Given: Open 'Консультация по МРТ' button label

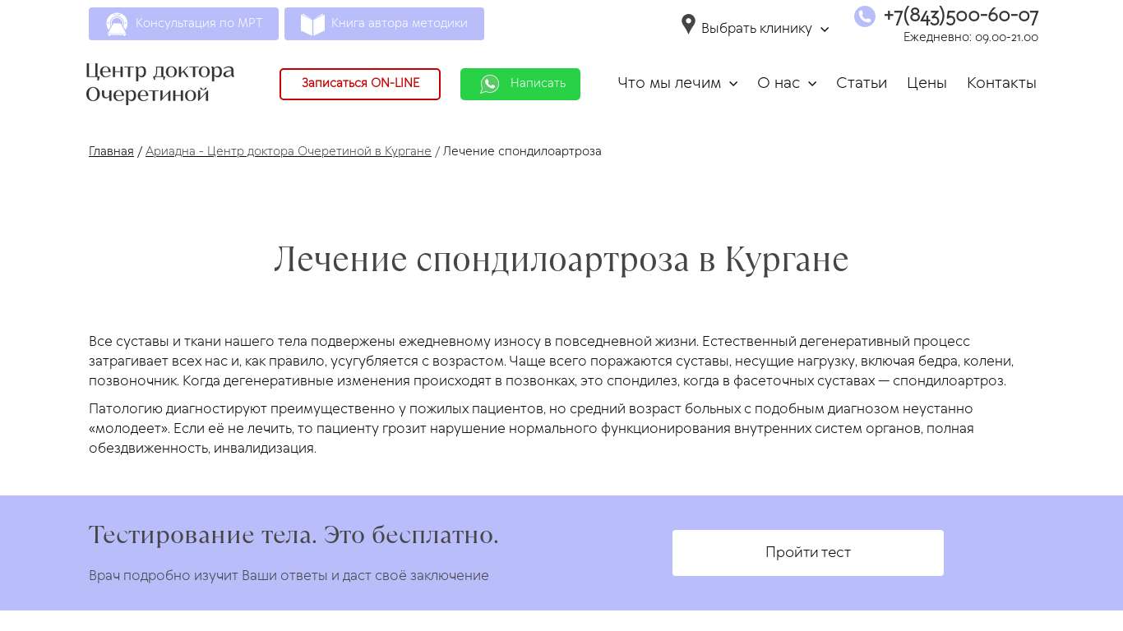Looking at the screenshot, I should click(199, 24).
